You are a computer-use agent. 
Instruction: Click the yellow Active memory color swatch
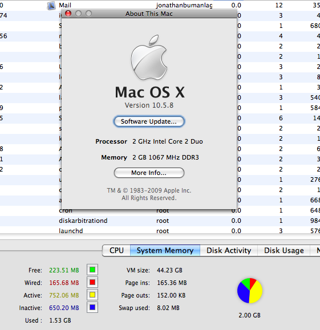(92, 295)
